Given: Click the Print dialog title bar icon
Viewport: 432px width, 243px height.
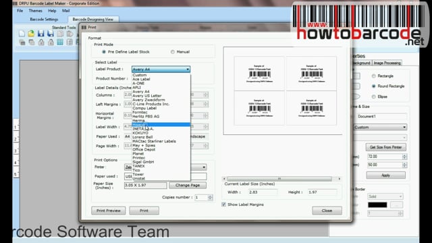Looking at the screenshot, I should (84, 27).
